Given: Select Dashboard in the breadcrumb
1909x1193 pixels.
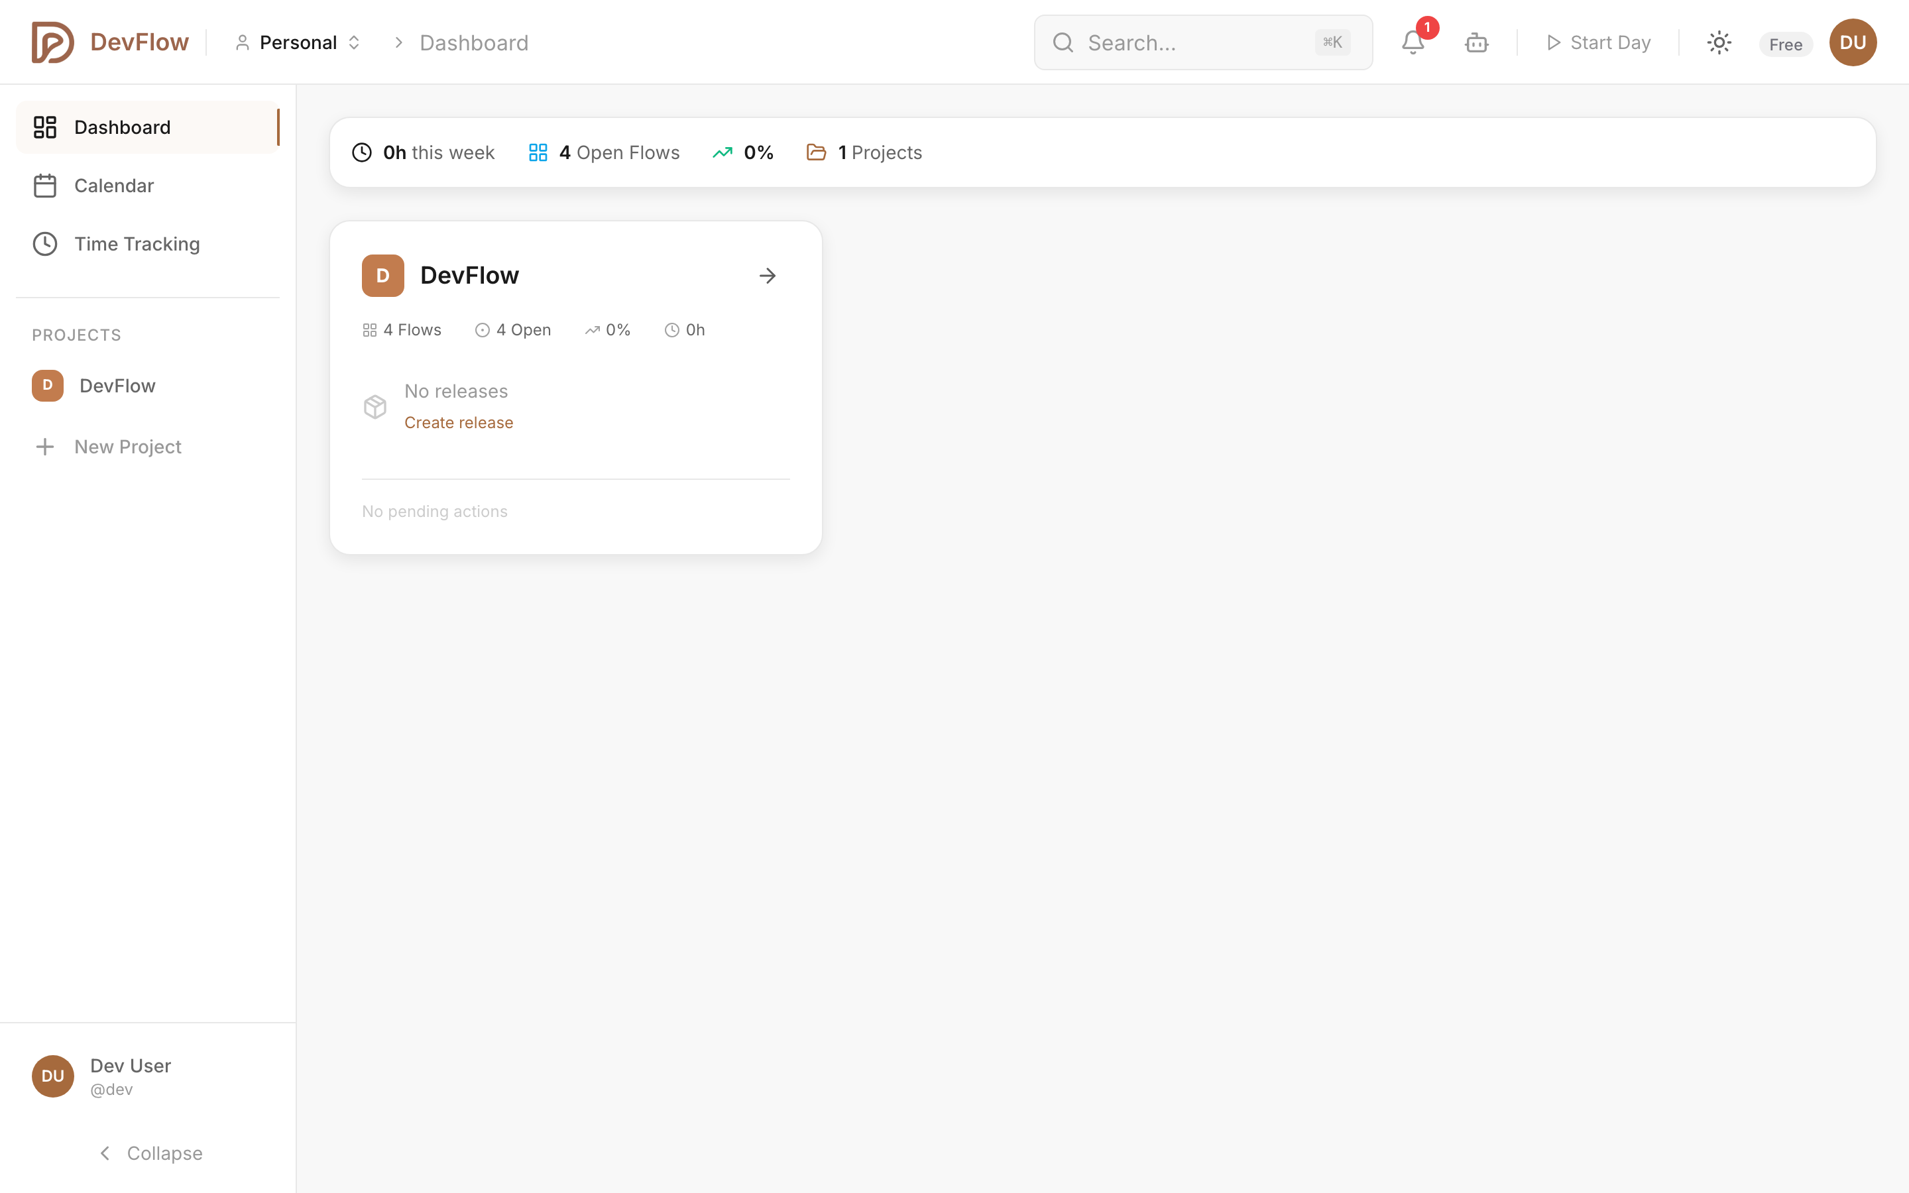Looking at the screenshot, I should coord(473,42).
